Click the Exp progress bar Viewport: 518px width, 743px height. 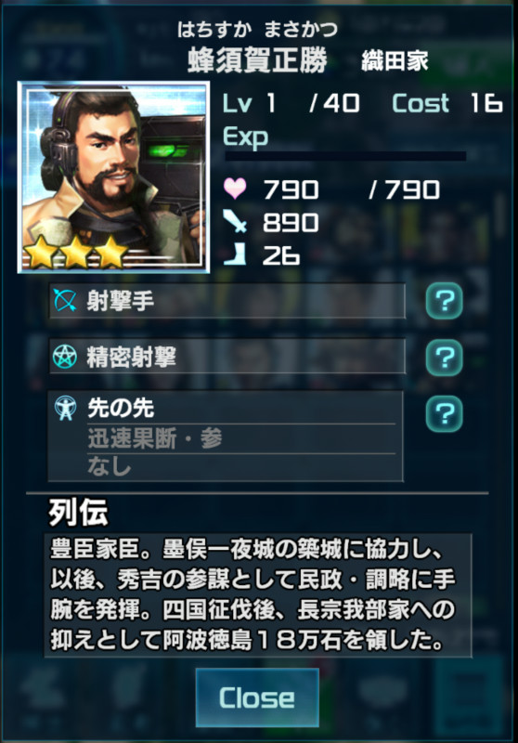click(x=345, y=156)
